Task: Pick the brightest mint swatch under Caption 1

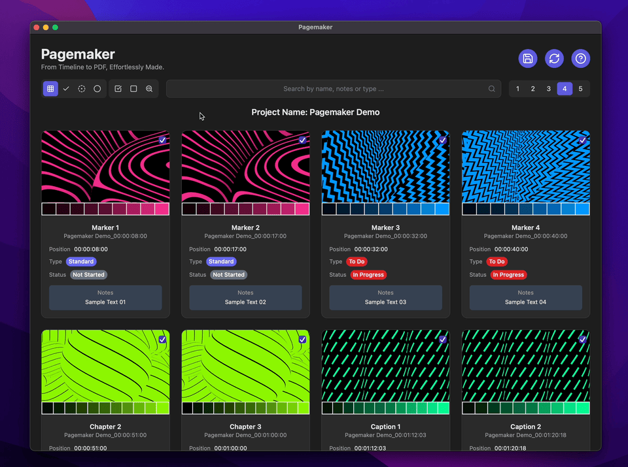Action: tap(444, 408)
